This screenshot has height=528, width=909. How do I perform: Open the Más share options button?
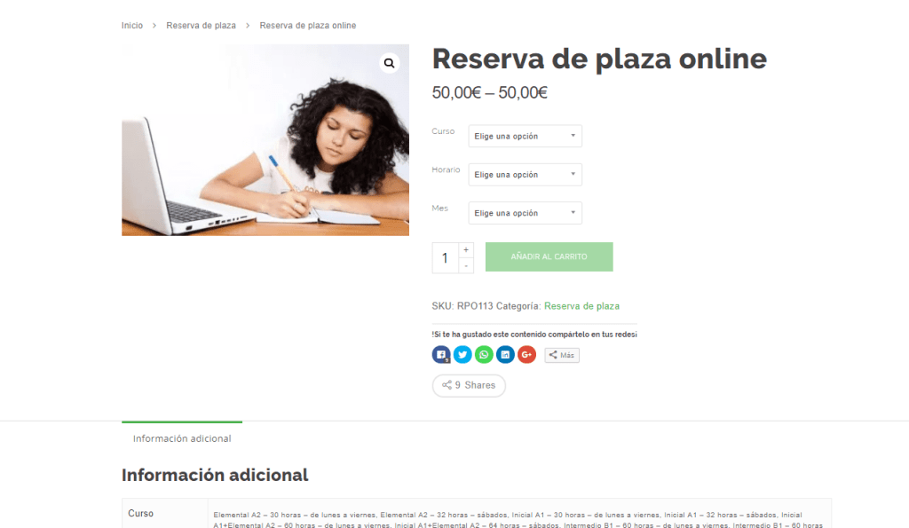[562, 355]
